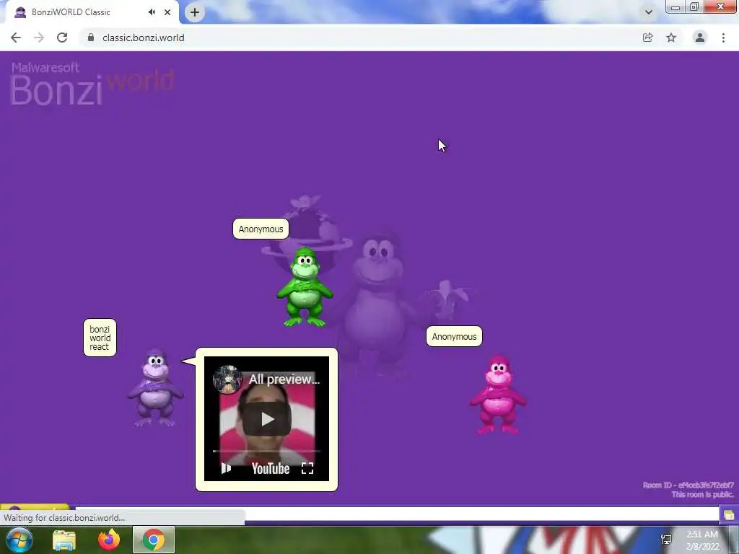Go back to the previous page
739x554 pixels.
click(x=16, y=38)
